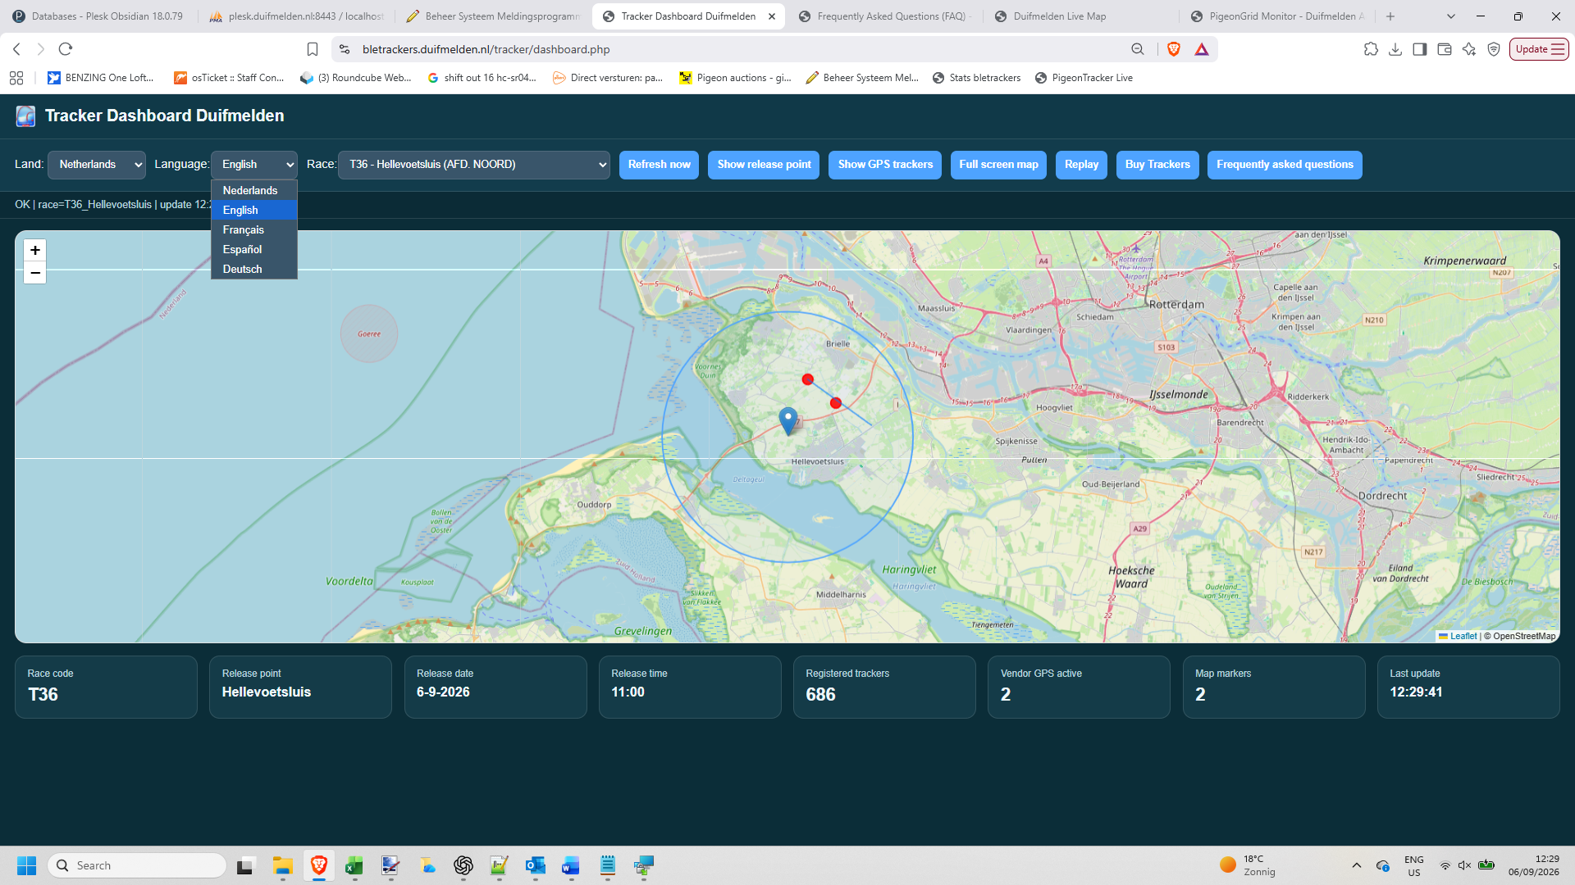Zoom out the map with minus
Image resolution: width=1575 pixels, height=885 pixels.
click(35, 273)
